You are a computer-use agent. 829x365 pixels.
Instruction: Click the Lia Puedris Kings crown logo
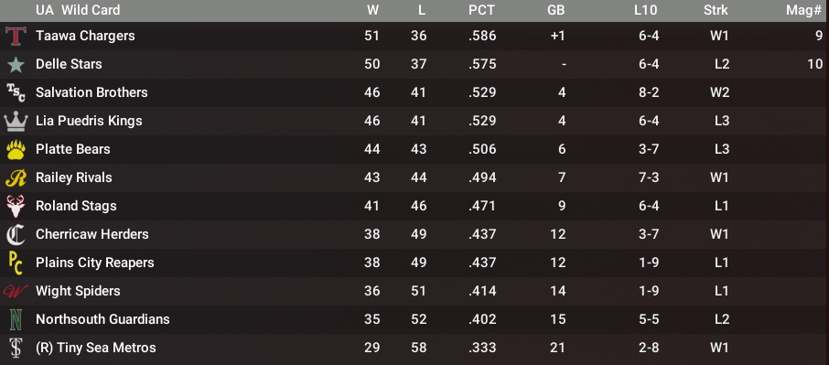pyautogui.click(x=16, y=121)
